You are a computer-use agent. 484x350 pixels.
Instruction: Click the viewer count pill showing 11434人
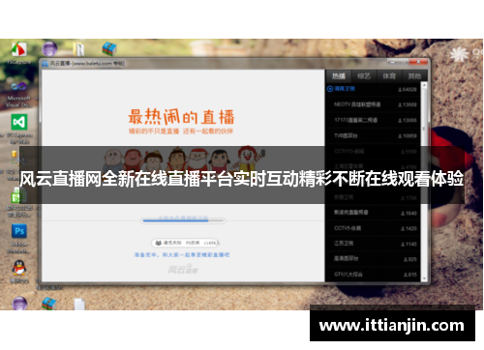click(186, 243)
